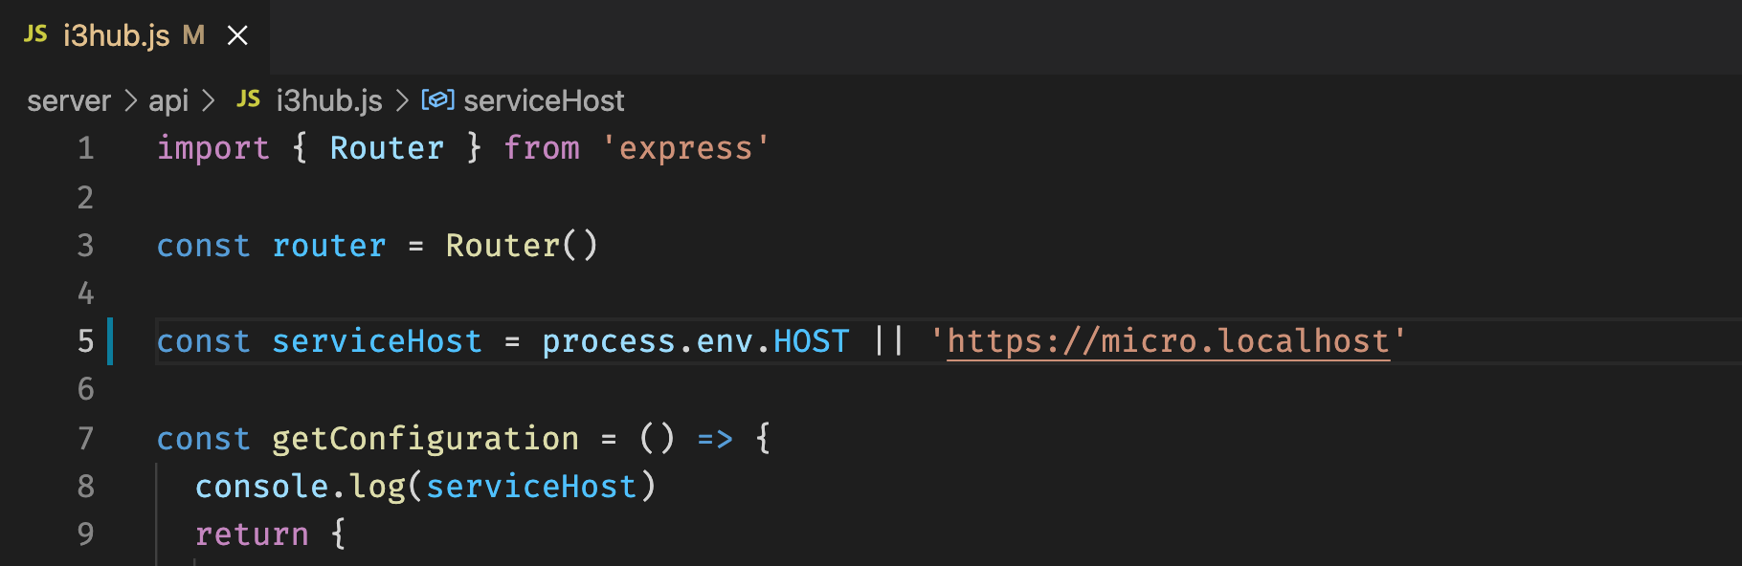The height and width of the screenshot is (566, 1742).
Task: Open the api folder breadcrumb
Action: 168,100
